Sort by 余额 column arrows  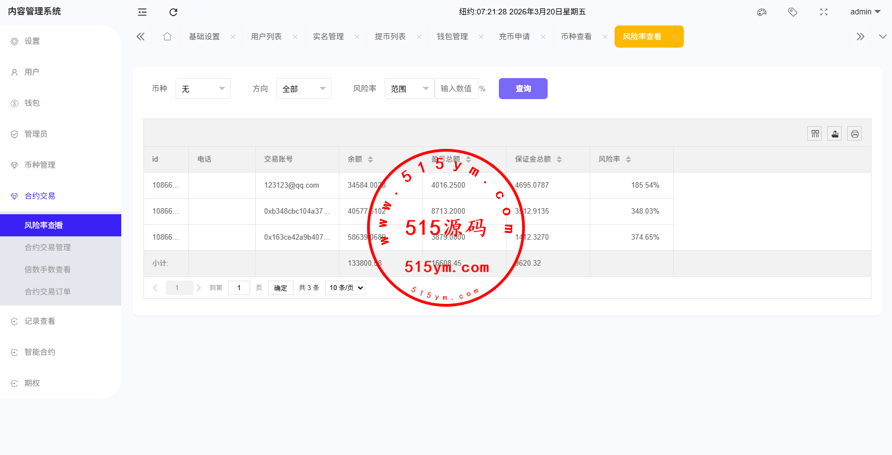point(370,159)
